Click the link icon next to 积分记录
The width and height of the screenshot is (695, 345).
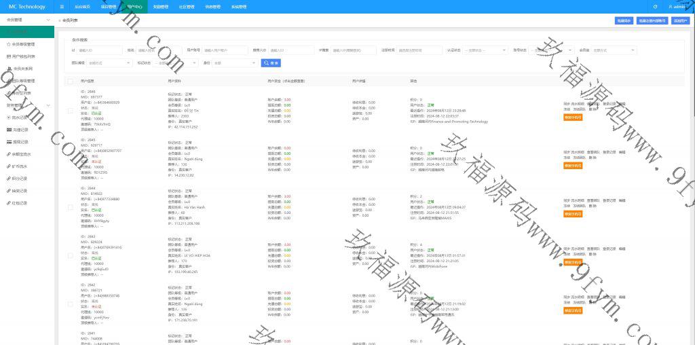coord(7,179)
